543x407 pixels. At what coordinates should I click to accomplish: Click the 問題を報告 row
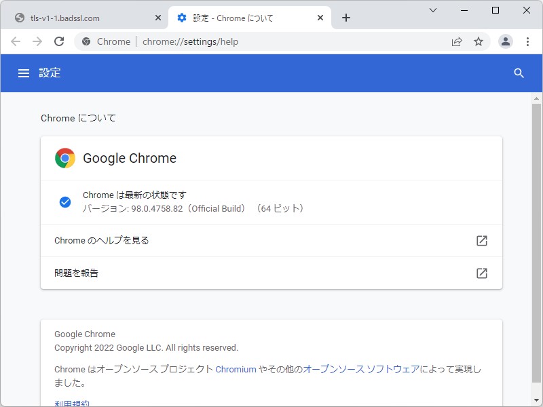pos(204,273)
